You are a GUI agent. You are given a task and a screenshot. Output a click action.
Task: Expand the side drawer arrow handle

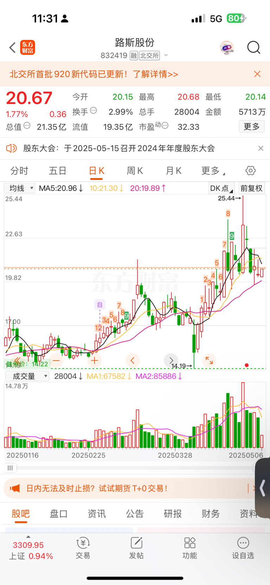pyautogui.click(x=263, y=488)
